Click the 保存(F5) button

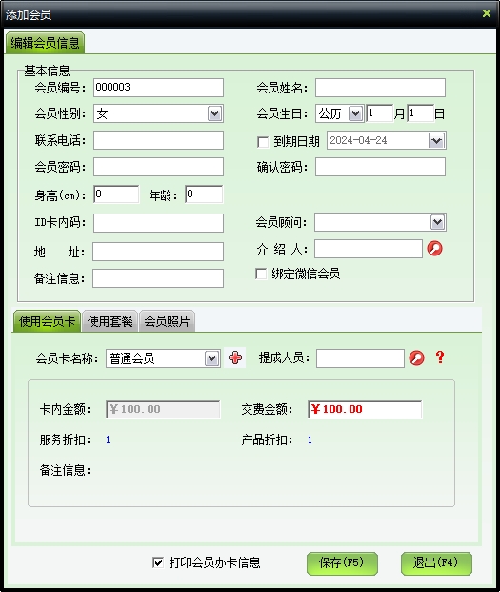tap(342, 563)
